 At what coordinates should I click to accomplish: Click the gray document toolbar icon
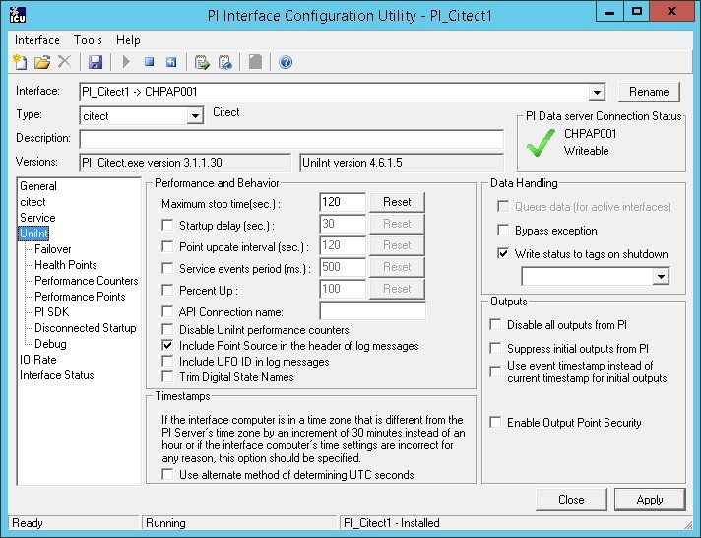pyautogui.click(x=255, y=62)
